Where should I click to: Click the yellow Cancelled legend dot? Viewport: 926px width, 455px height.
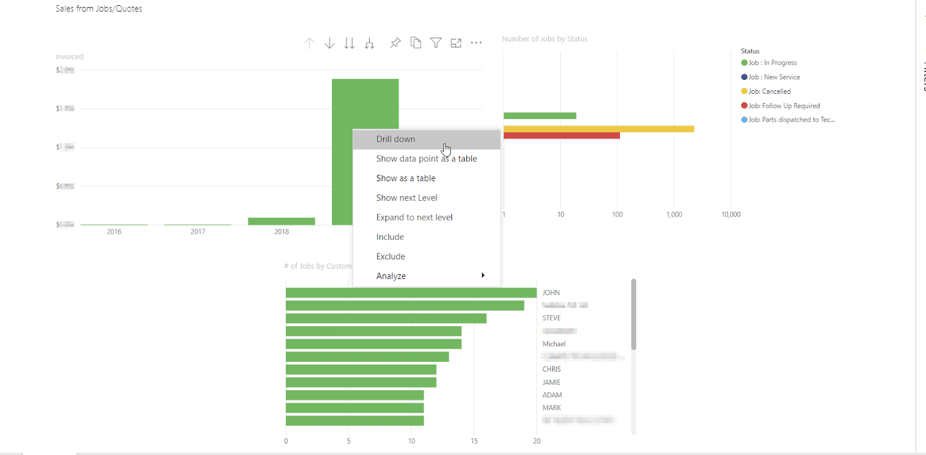(744, 91)
